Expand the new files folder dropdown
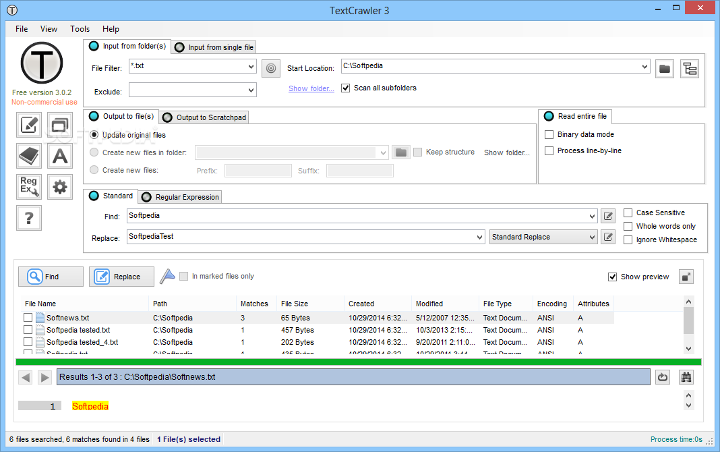This screenshot has height=452, width=720. point(384,152)
